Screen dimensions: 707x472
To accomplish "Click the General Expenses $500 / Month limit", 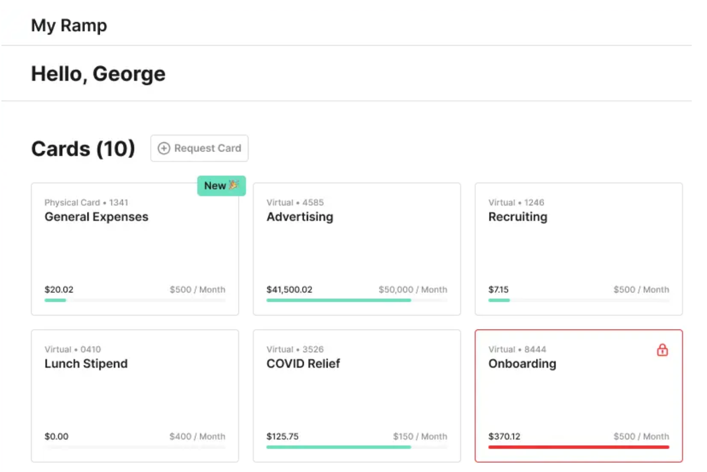I will point(197,289).
